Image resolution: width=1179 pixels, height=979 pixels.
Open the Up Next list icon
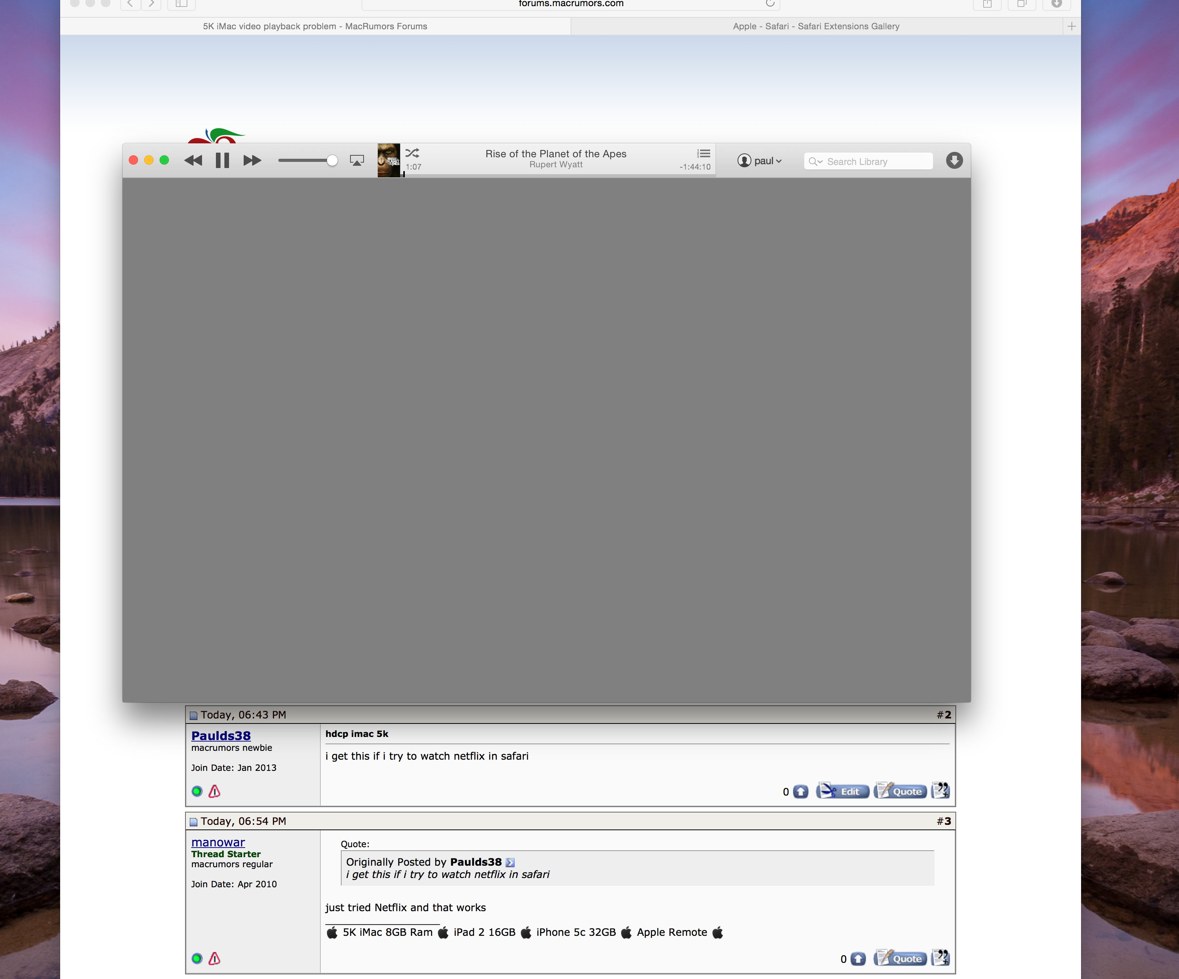[x=704, y=153]
